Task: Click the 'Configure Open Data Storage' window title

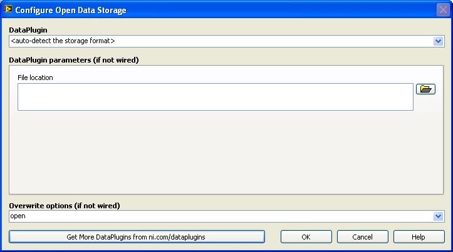Action: [71, 11]
